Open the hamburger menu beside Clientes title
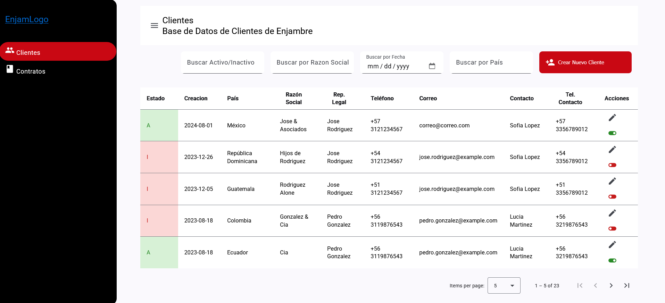The width and height of the screenshot is (665, 303). pyautogui.click(x=154, y=26)
